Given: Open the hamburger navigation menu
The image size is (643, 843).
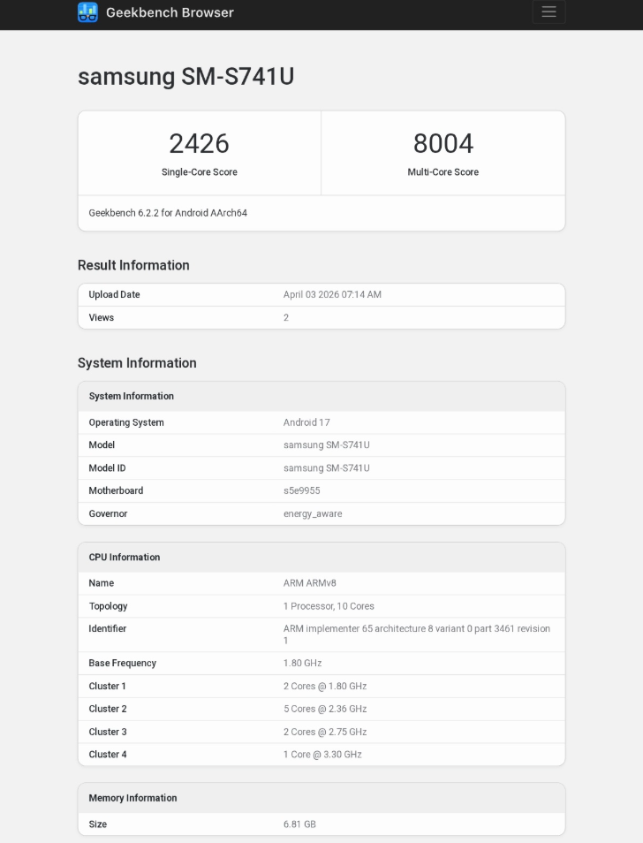Looking at the screenshot, I should (x=548, y=12).
